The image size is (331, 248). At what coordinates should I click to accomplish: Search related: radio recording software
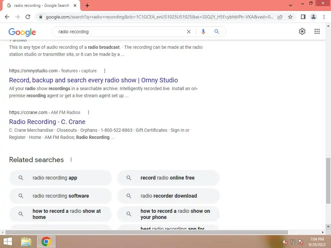click(x=60, y=196)
